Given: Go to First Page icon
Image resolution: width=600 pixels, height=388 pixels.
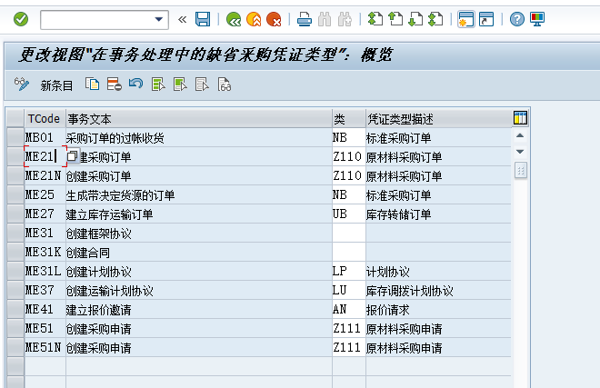Looking at the screenshot, I should point(375,19).
